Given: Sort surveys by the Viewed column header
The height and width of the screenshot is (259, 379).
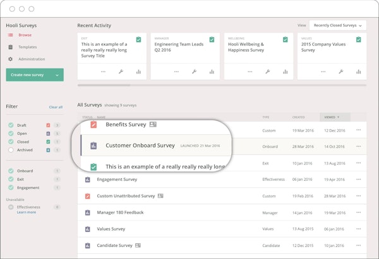Looking at the screenshot, I should [331, 117].
